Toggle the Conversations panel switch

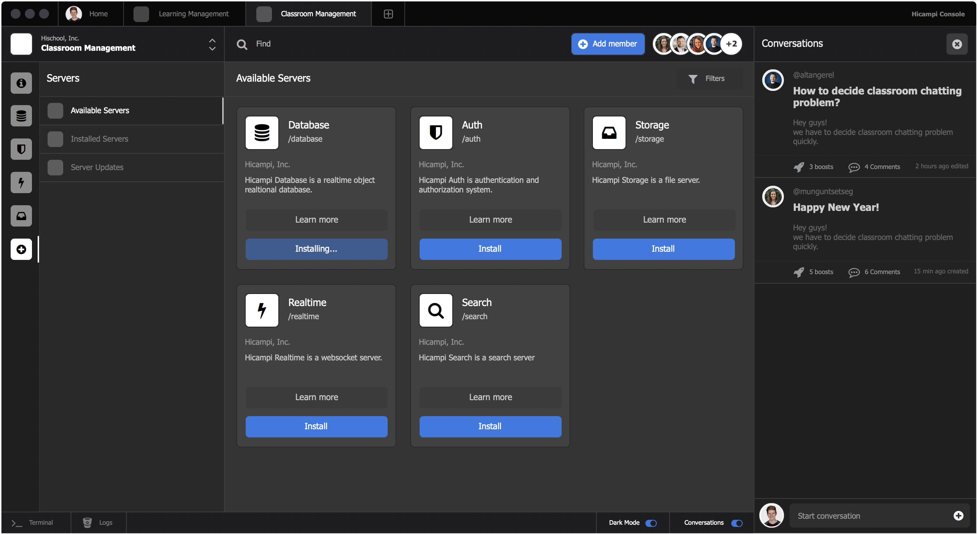tap(737, 523)
